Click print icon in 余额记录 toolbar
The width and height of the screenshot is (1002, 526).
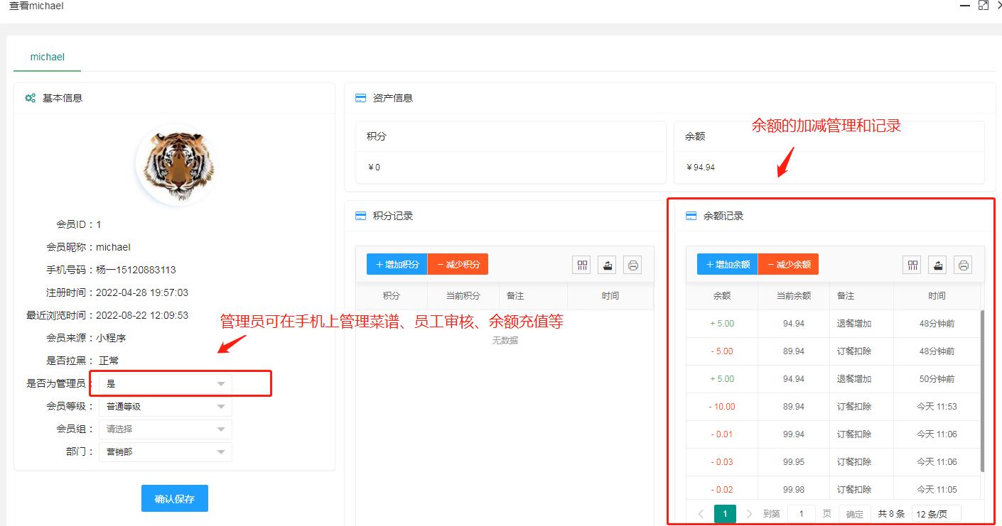click(963, 265)
